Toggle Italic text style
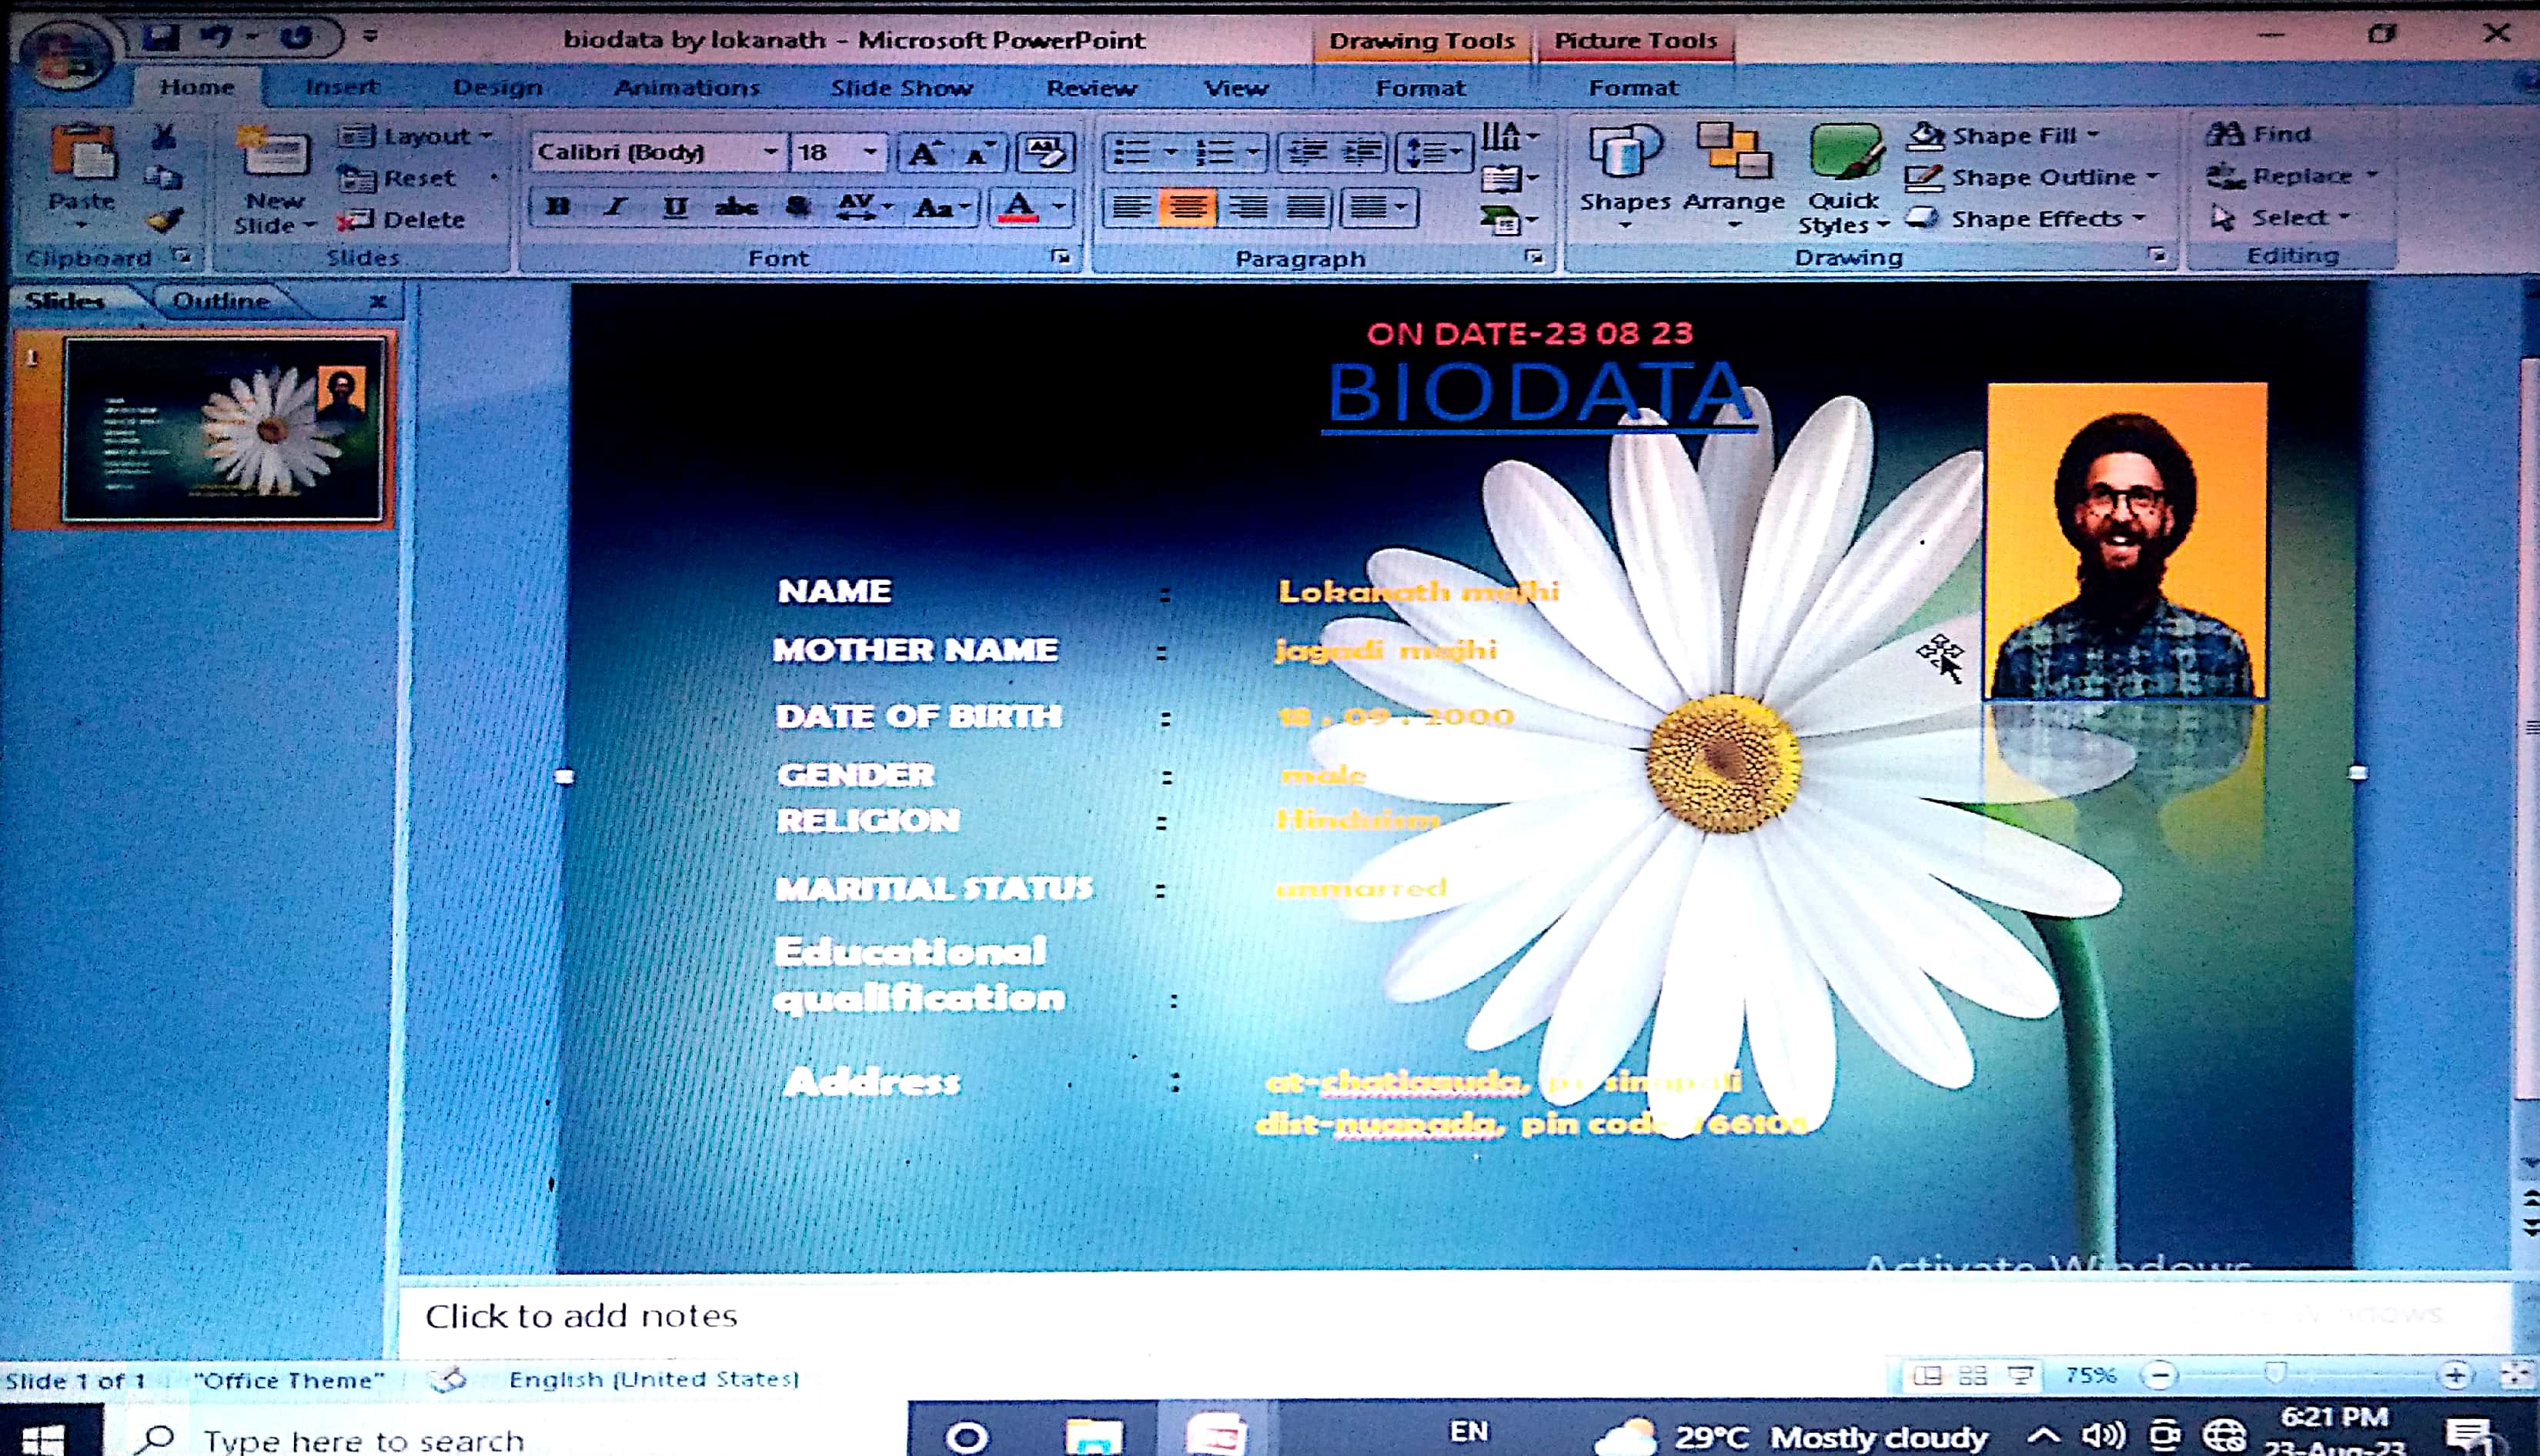This screenshot has height=1456, width=2540. pyautogui.click(x=615, y=207)
